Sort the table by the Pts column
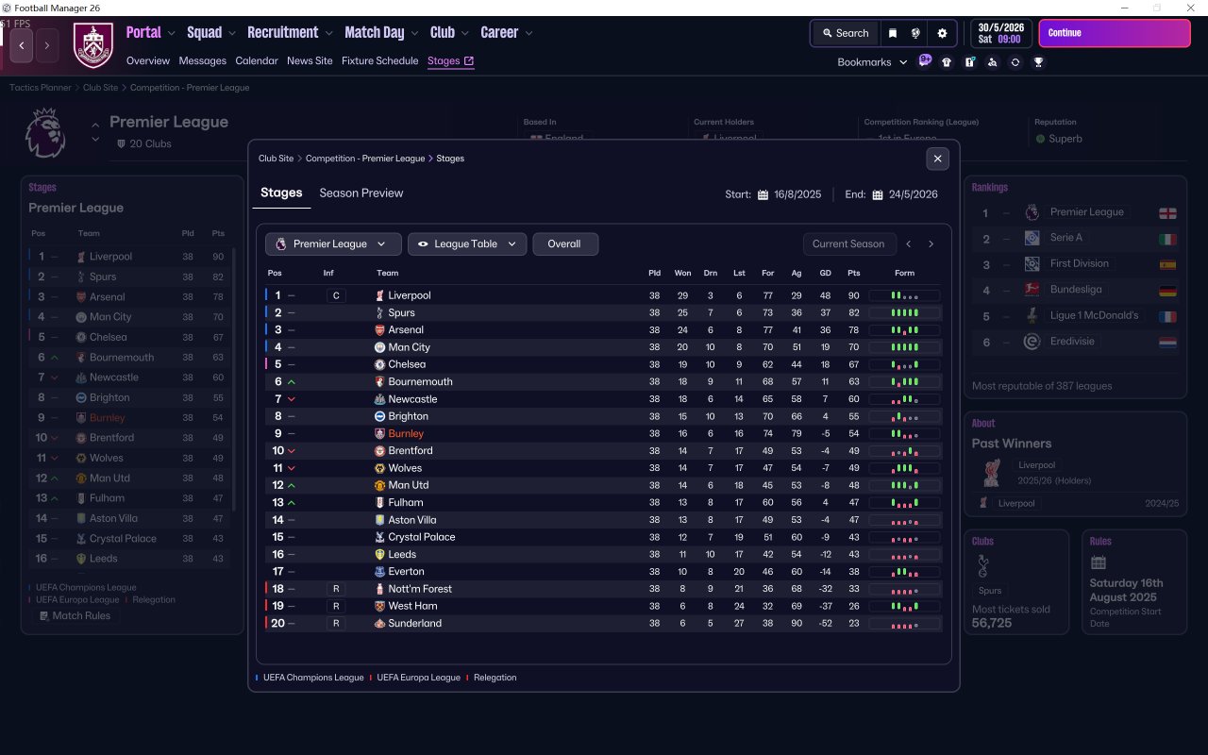 click(x=854, y=274)
